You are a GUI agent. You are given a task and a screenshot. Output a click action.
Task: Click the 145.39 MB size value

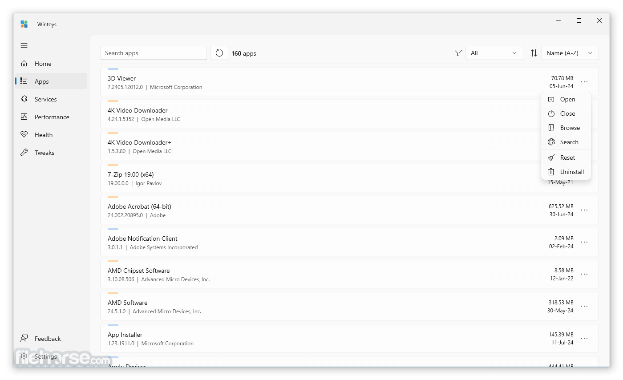point(561,335)
